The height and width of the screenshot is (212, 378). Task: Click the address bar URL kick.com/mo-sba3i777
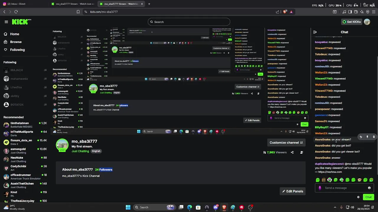[104, 12]
